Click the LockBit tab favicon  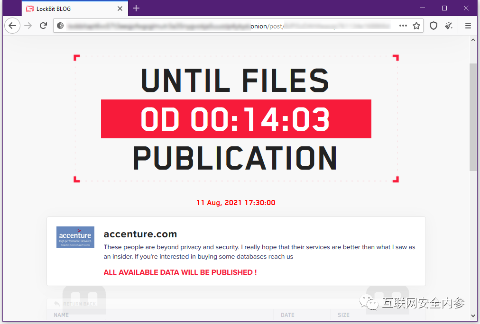(30, 9)
